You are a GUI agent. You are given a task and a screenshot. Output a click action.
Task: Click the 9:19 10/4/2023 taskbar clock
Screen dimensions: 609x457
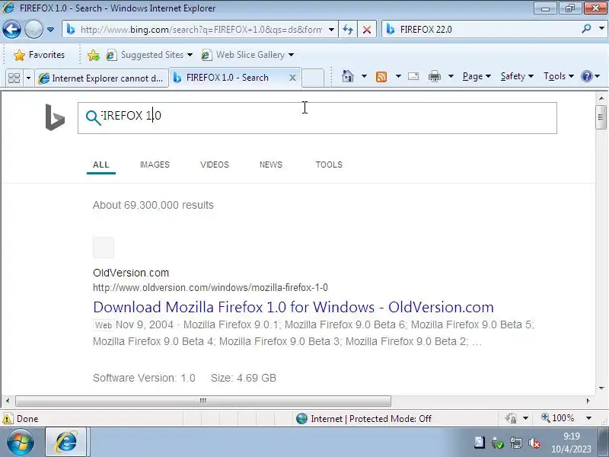pyautogui.click(x=571, y=443)
